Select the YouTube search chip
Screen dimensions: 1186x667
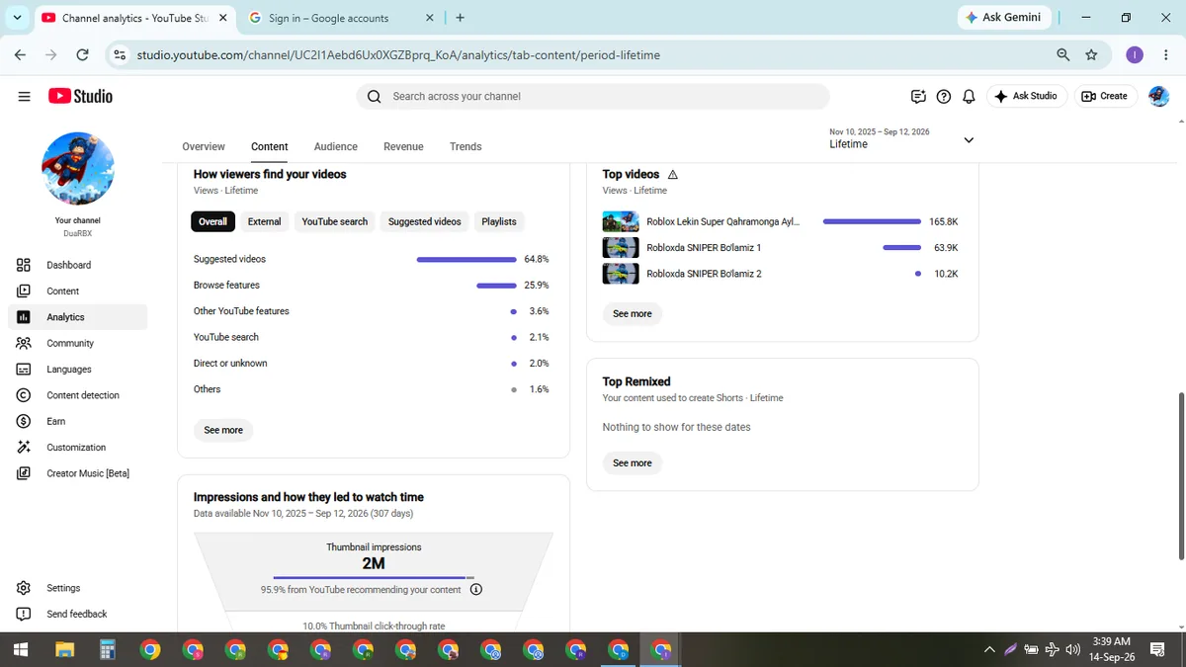pyautogui.click(x=335, y=221)
